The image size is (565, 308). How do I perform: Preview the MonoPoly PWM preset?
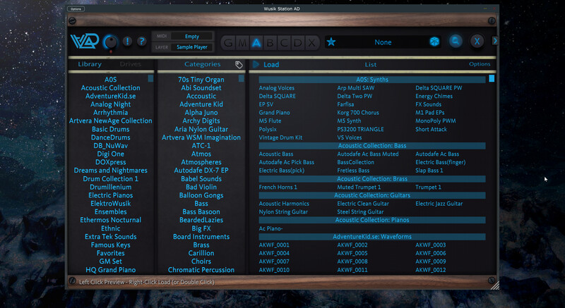tap(435, 121)
